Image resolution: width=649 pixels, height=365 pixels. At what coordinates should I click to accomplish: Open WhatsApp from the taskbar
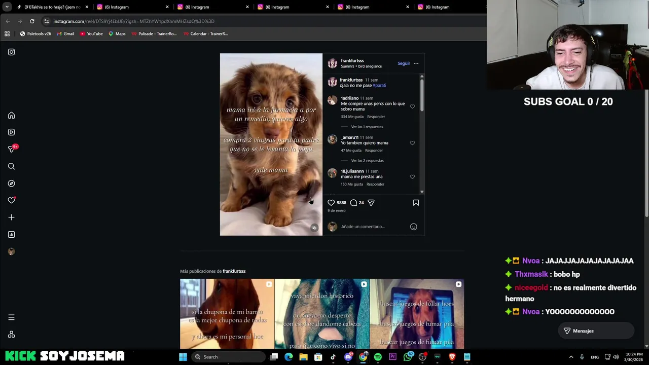click(x=408, y=357)
